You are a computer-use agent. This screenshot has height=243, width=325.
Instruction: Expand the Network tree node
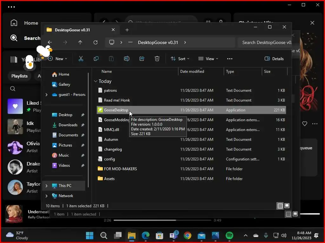pos(46,196)
